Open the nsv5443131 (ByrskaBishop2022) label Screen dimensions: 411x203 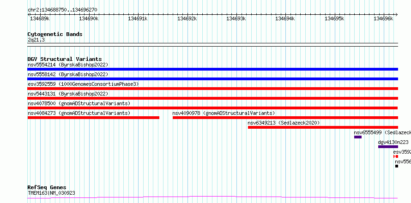[68, 94]
